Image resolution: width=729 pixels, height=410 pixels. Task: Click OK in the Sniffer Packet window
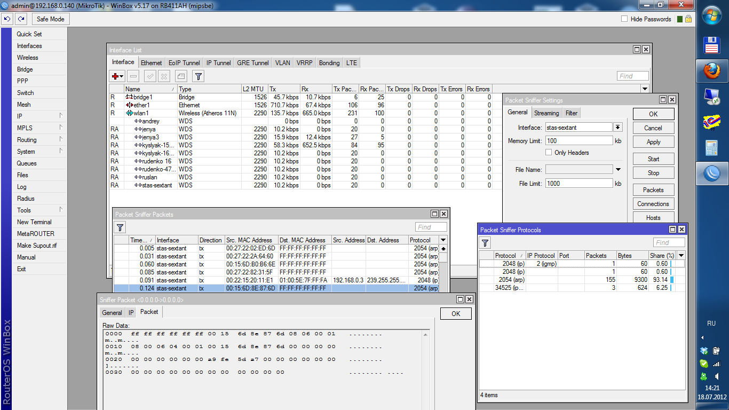click(x=455, y=313)
